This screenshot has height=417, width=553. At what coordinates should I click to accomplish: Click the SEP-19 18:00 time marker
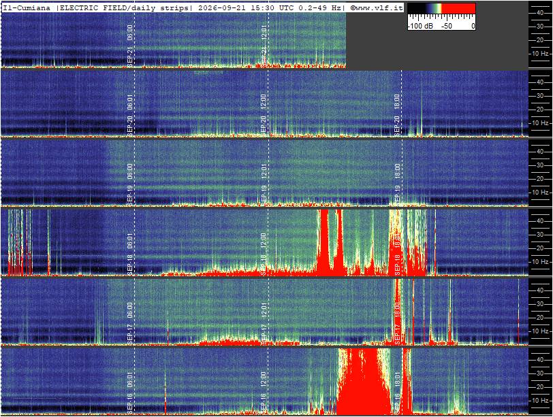(397, 184)
